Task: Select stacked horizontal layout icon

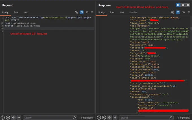Action: click(x=183, y=5)
